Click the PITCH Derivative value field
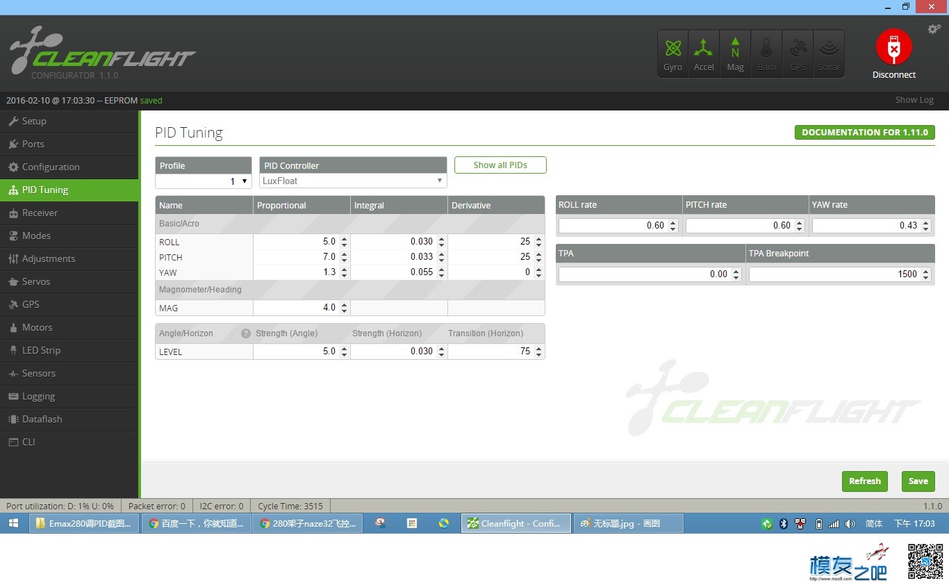The height and width of the screenshot is (585, 949). pyautogui.click(x=497, y=257)
